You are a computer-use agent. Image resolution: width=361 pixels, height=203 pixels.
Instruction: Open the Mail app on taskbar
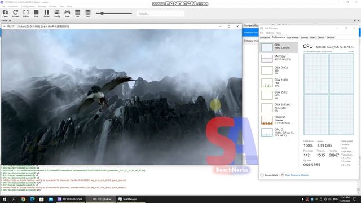click(x=51, y=199)
